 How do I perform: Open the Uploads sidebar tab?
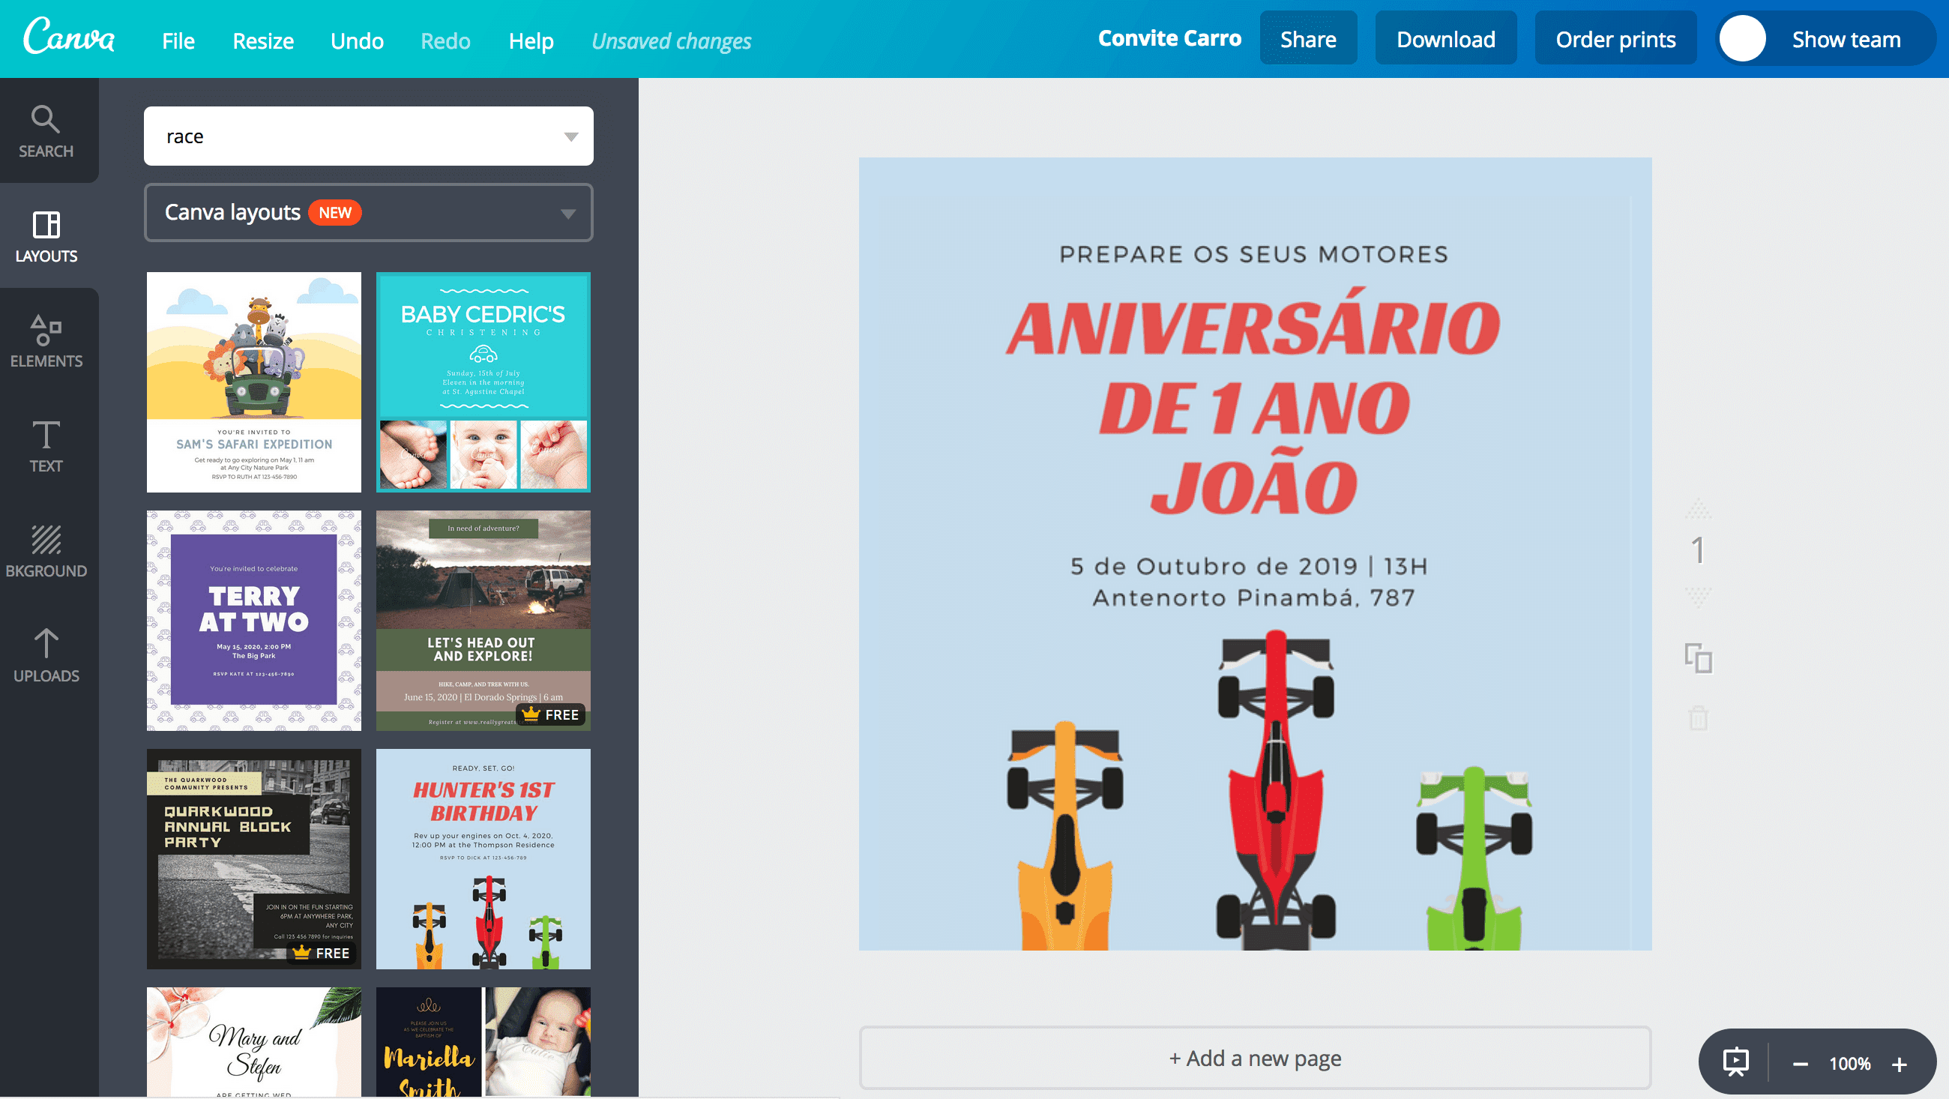(x=46, y=655)
